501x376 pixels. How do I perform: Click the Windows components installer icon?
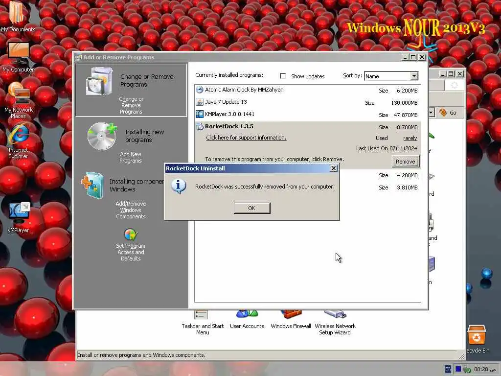(x=92, y=185)
